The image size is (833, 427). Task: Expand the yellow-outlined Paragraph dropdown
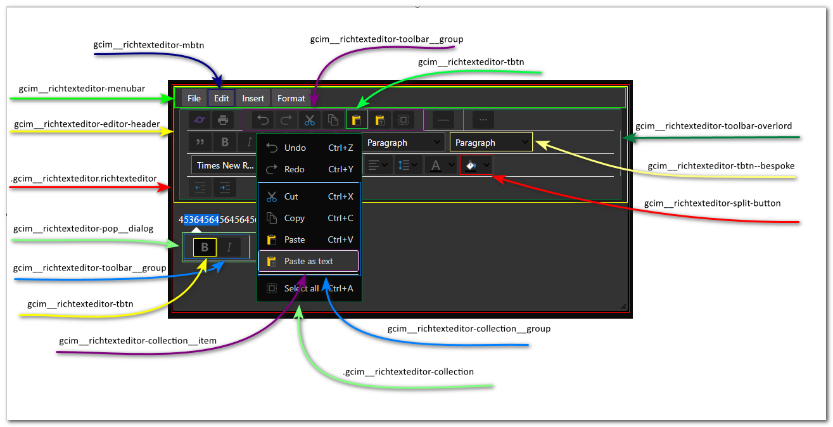[x=491, y=143]
